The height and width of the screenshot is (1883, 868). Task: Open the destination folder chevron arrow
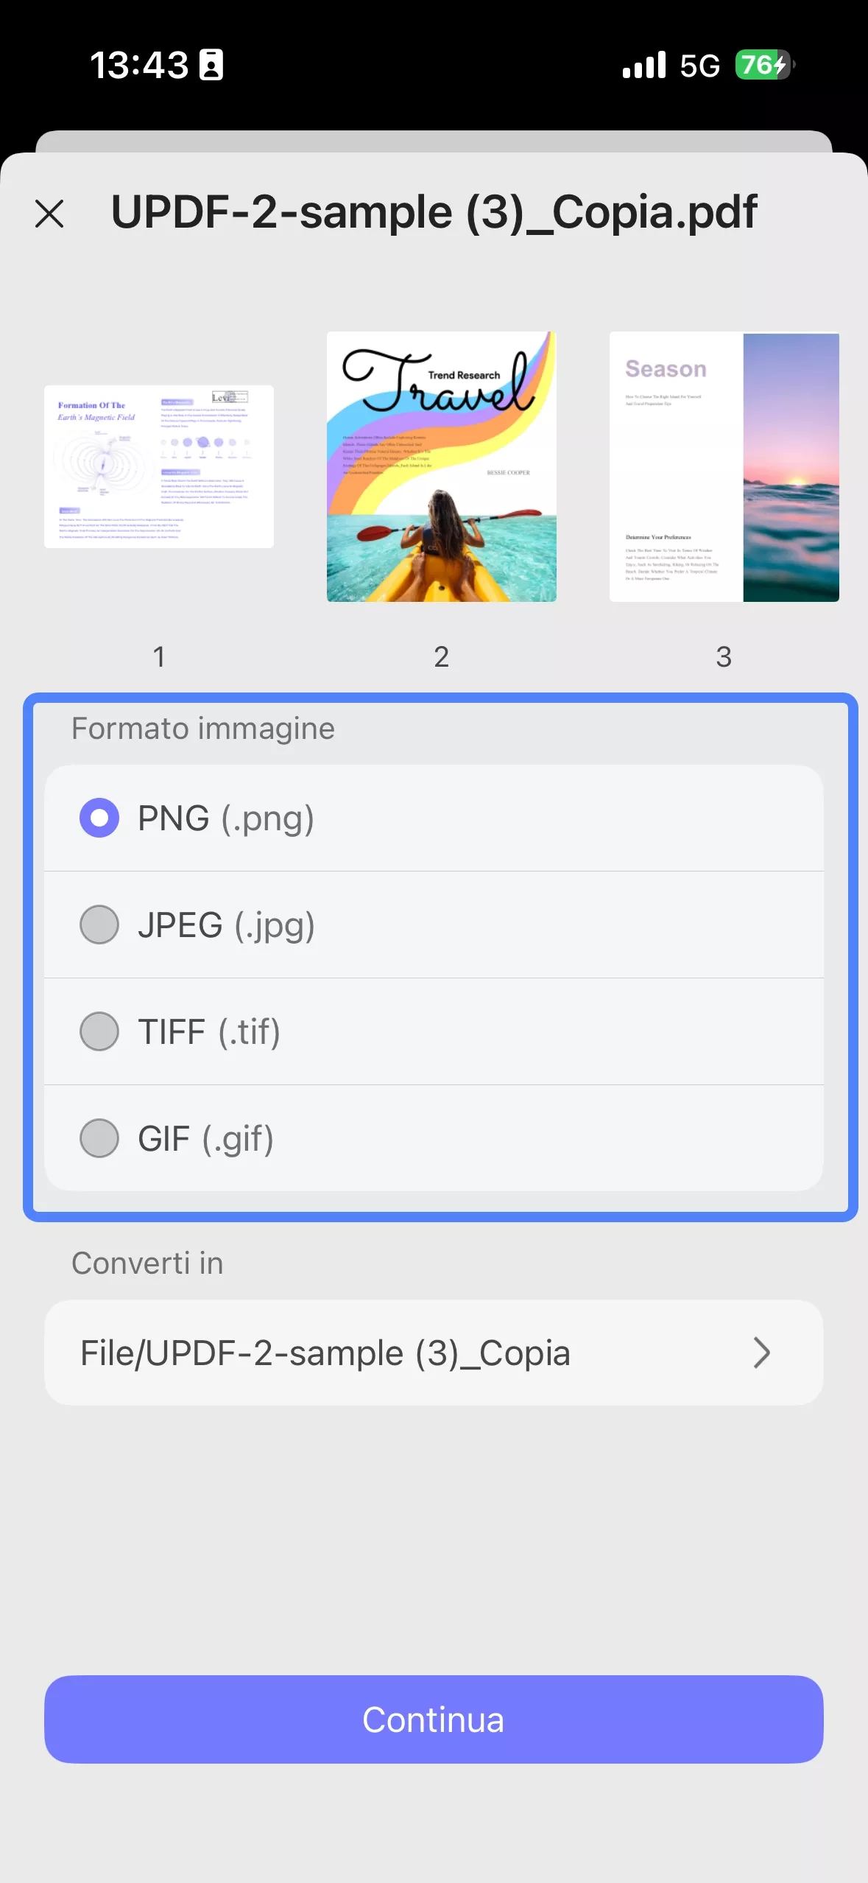[x=761, y=1353]
